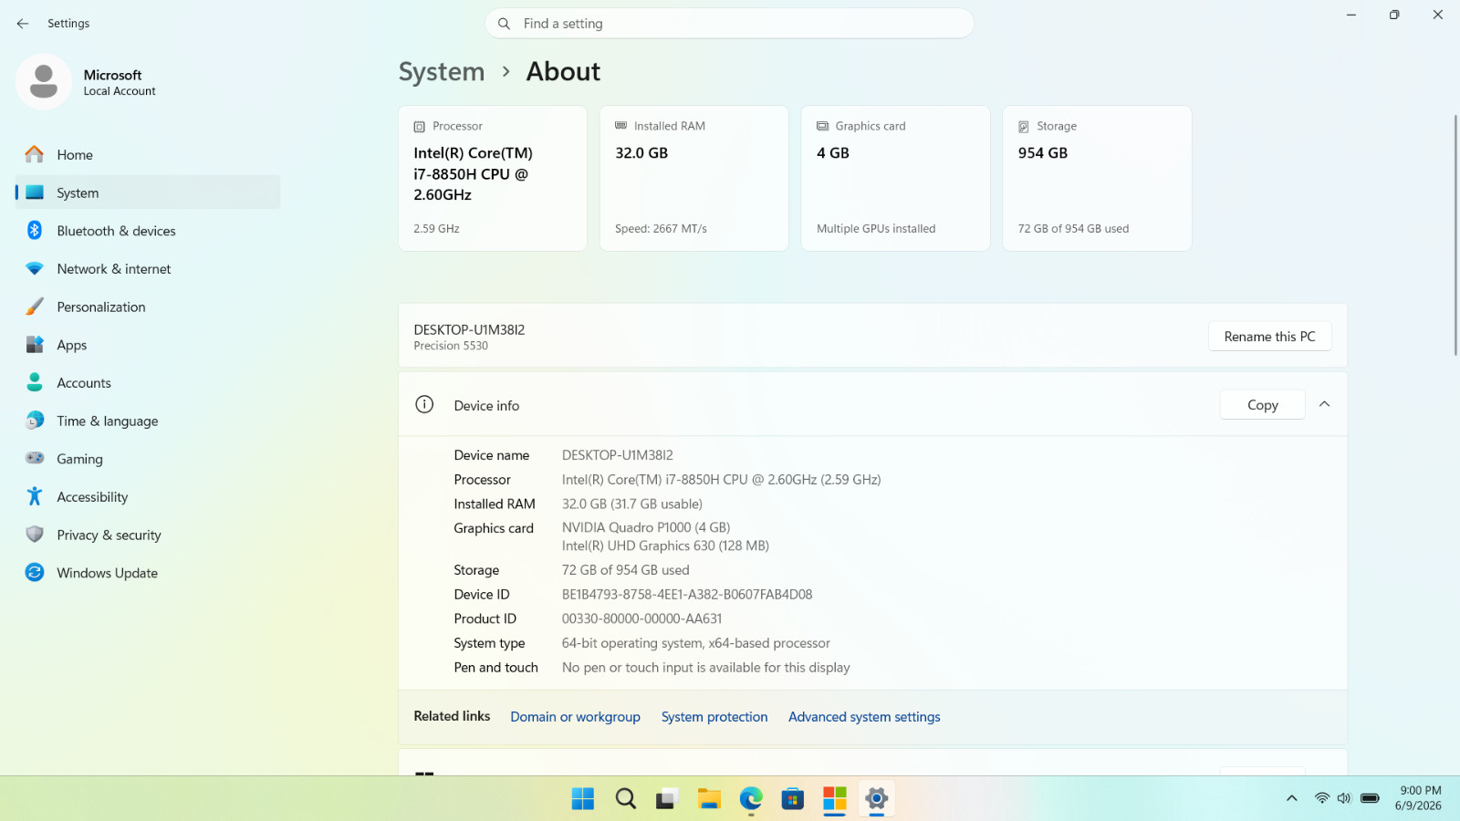Click the Bluetooth icon in sidebar
This screenshot has width=1460, height=821.
coord(35,231)
